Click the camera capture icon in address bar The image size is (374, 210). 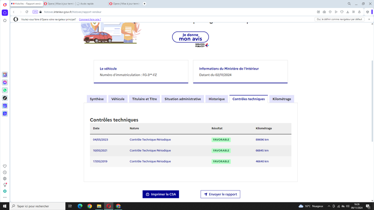tap(324, 12)
